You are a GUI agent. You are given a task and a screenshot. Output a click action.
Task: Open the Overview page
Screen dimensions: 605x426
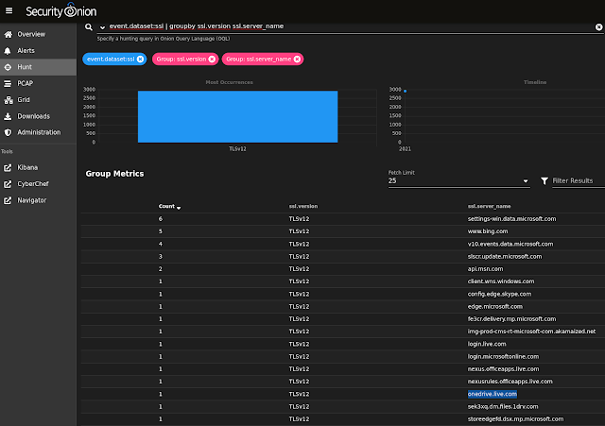coord(38,34)
